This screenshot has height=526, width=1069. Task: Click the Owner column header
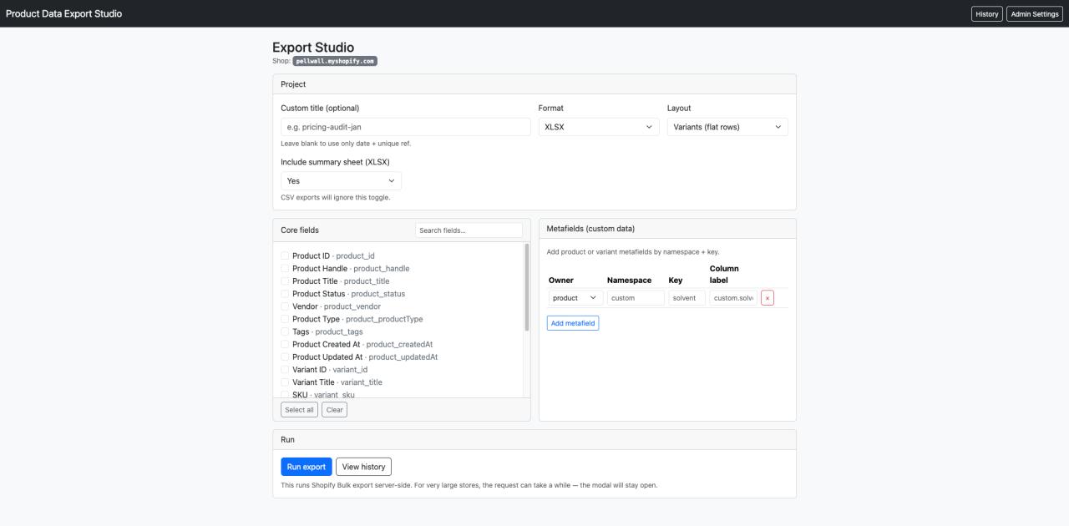coord(561,281)
